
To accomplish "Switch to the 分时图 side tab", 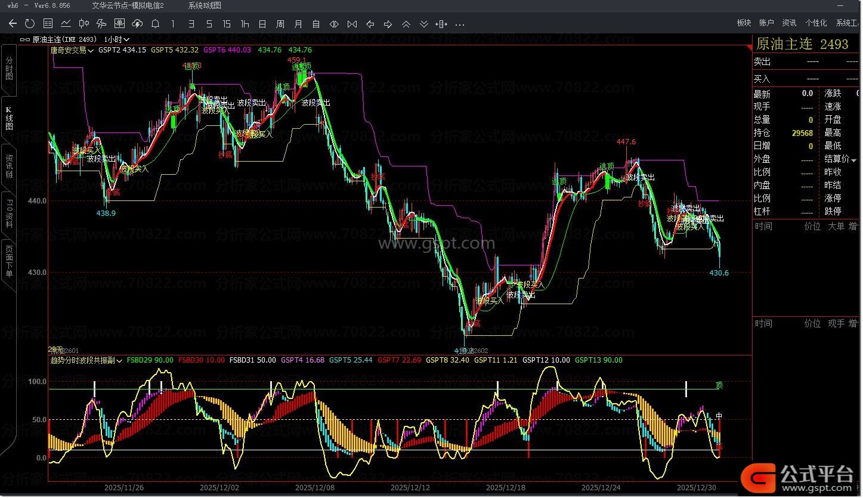I will click(9, 69).
